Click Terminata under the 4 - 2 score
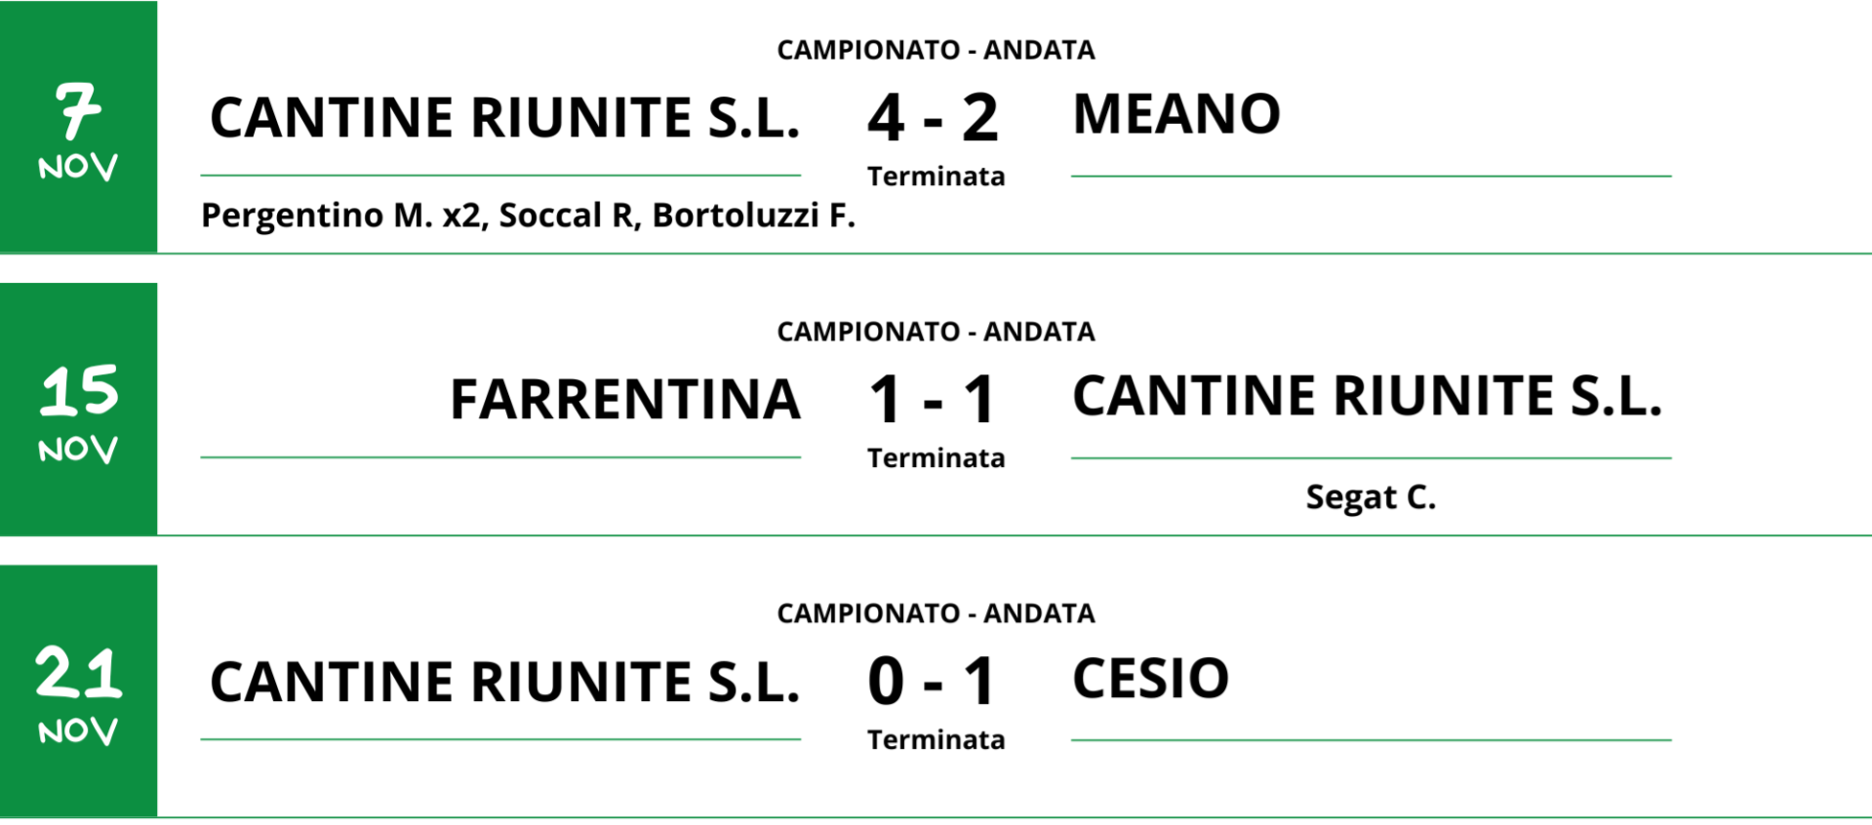Viewport: 1872px width, 825px height. coord(936,177)
